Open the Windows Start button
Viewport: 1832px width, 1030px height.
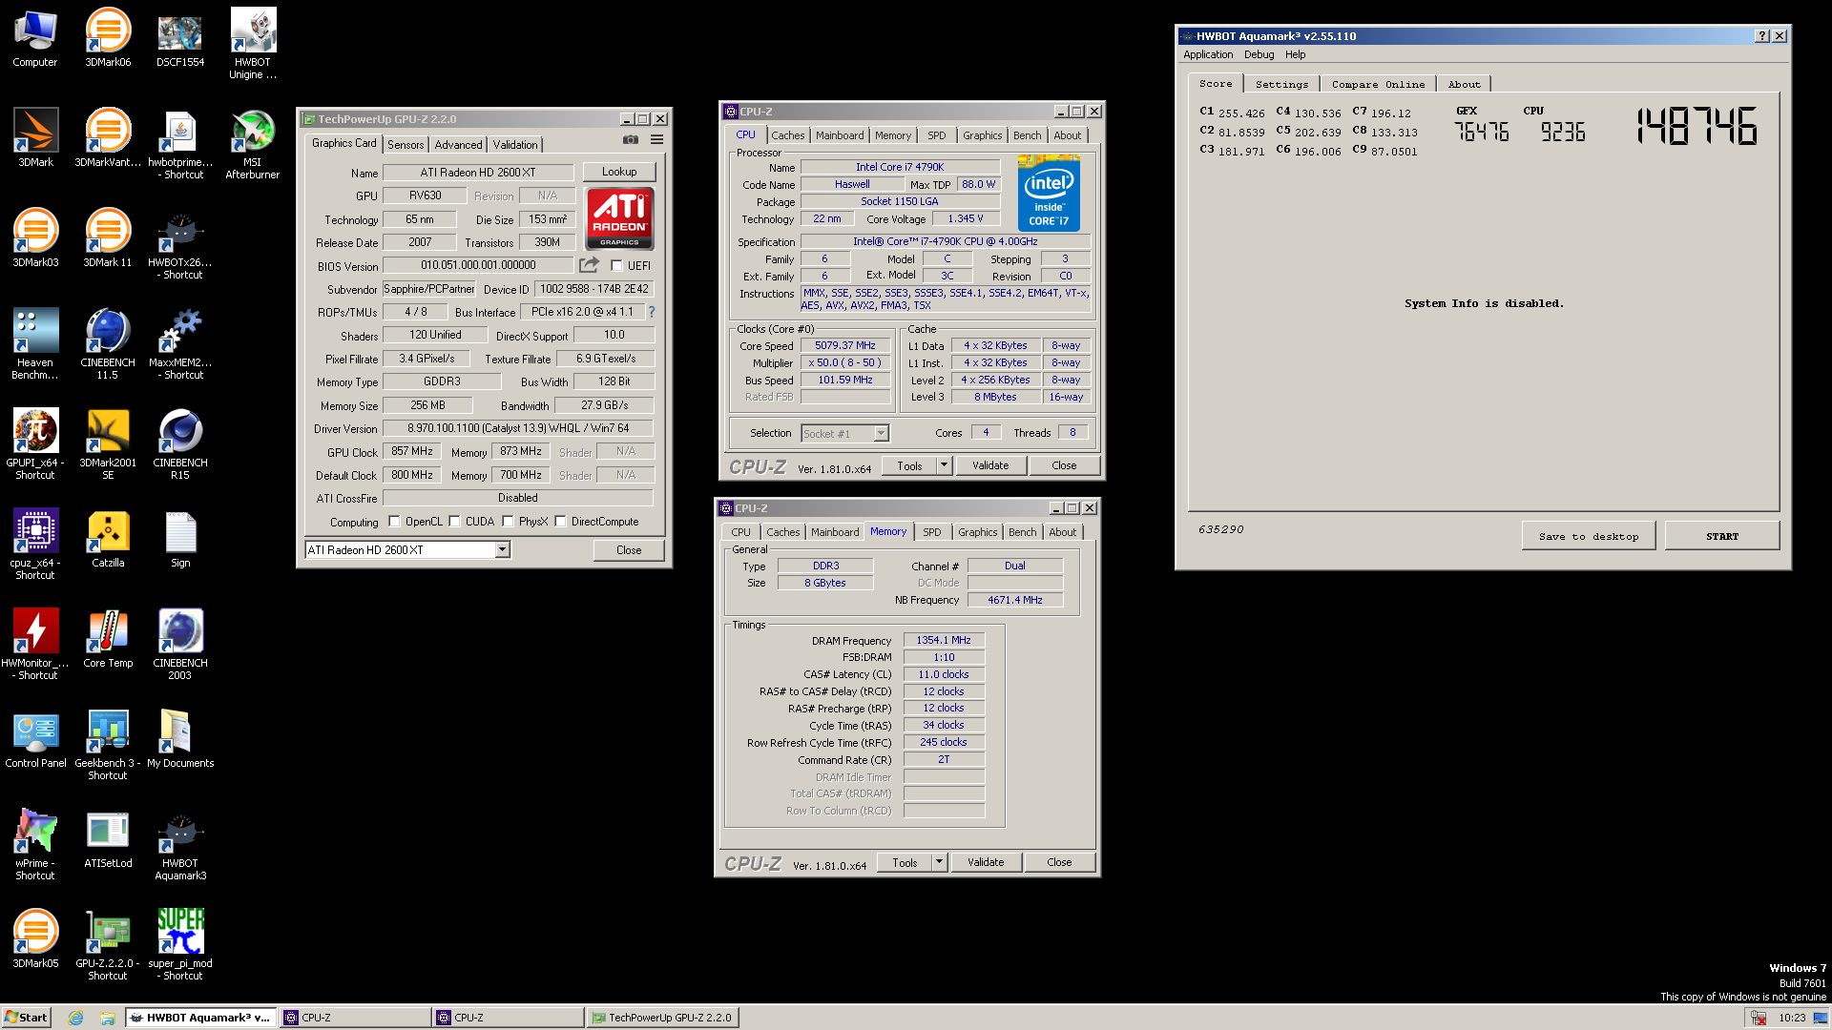pyautogui.click(x=26, y=1018)
